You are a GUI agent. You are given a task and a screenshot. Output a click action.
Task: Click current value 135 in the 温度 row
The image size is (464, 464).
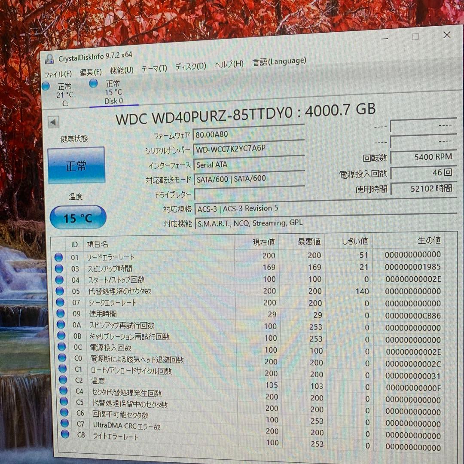click(x=272, y=385)
